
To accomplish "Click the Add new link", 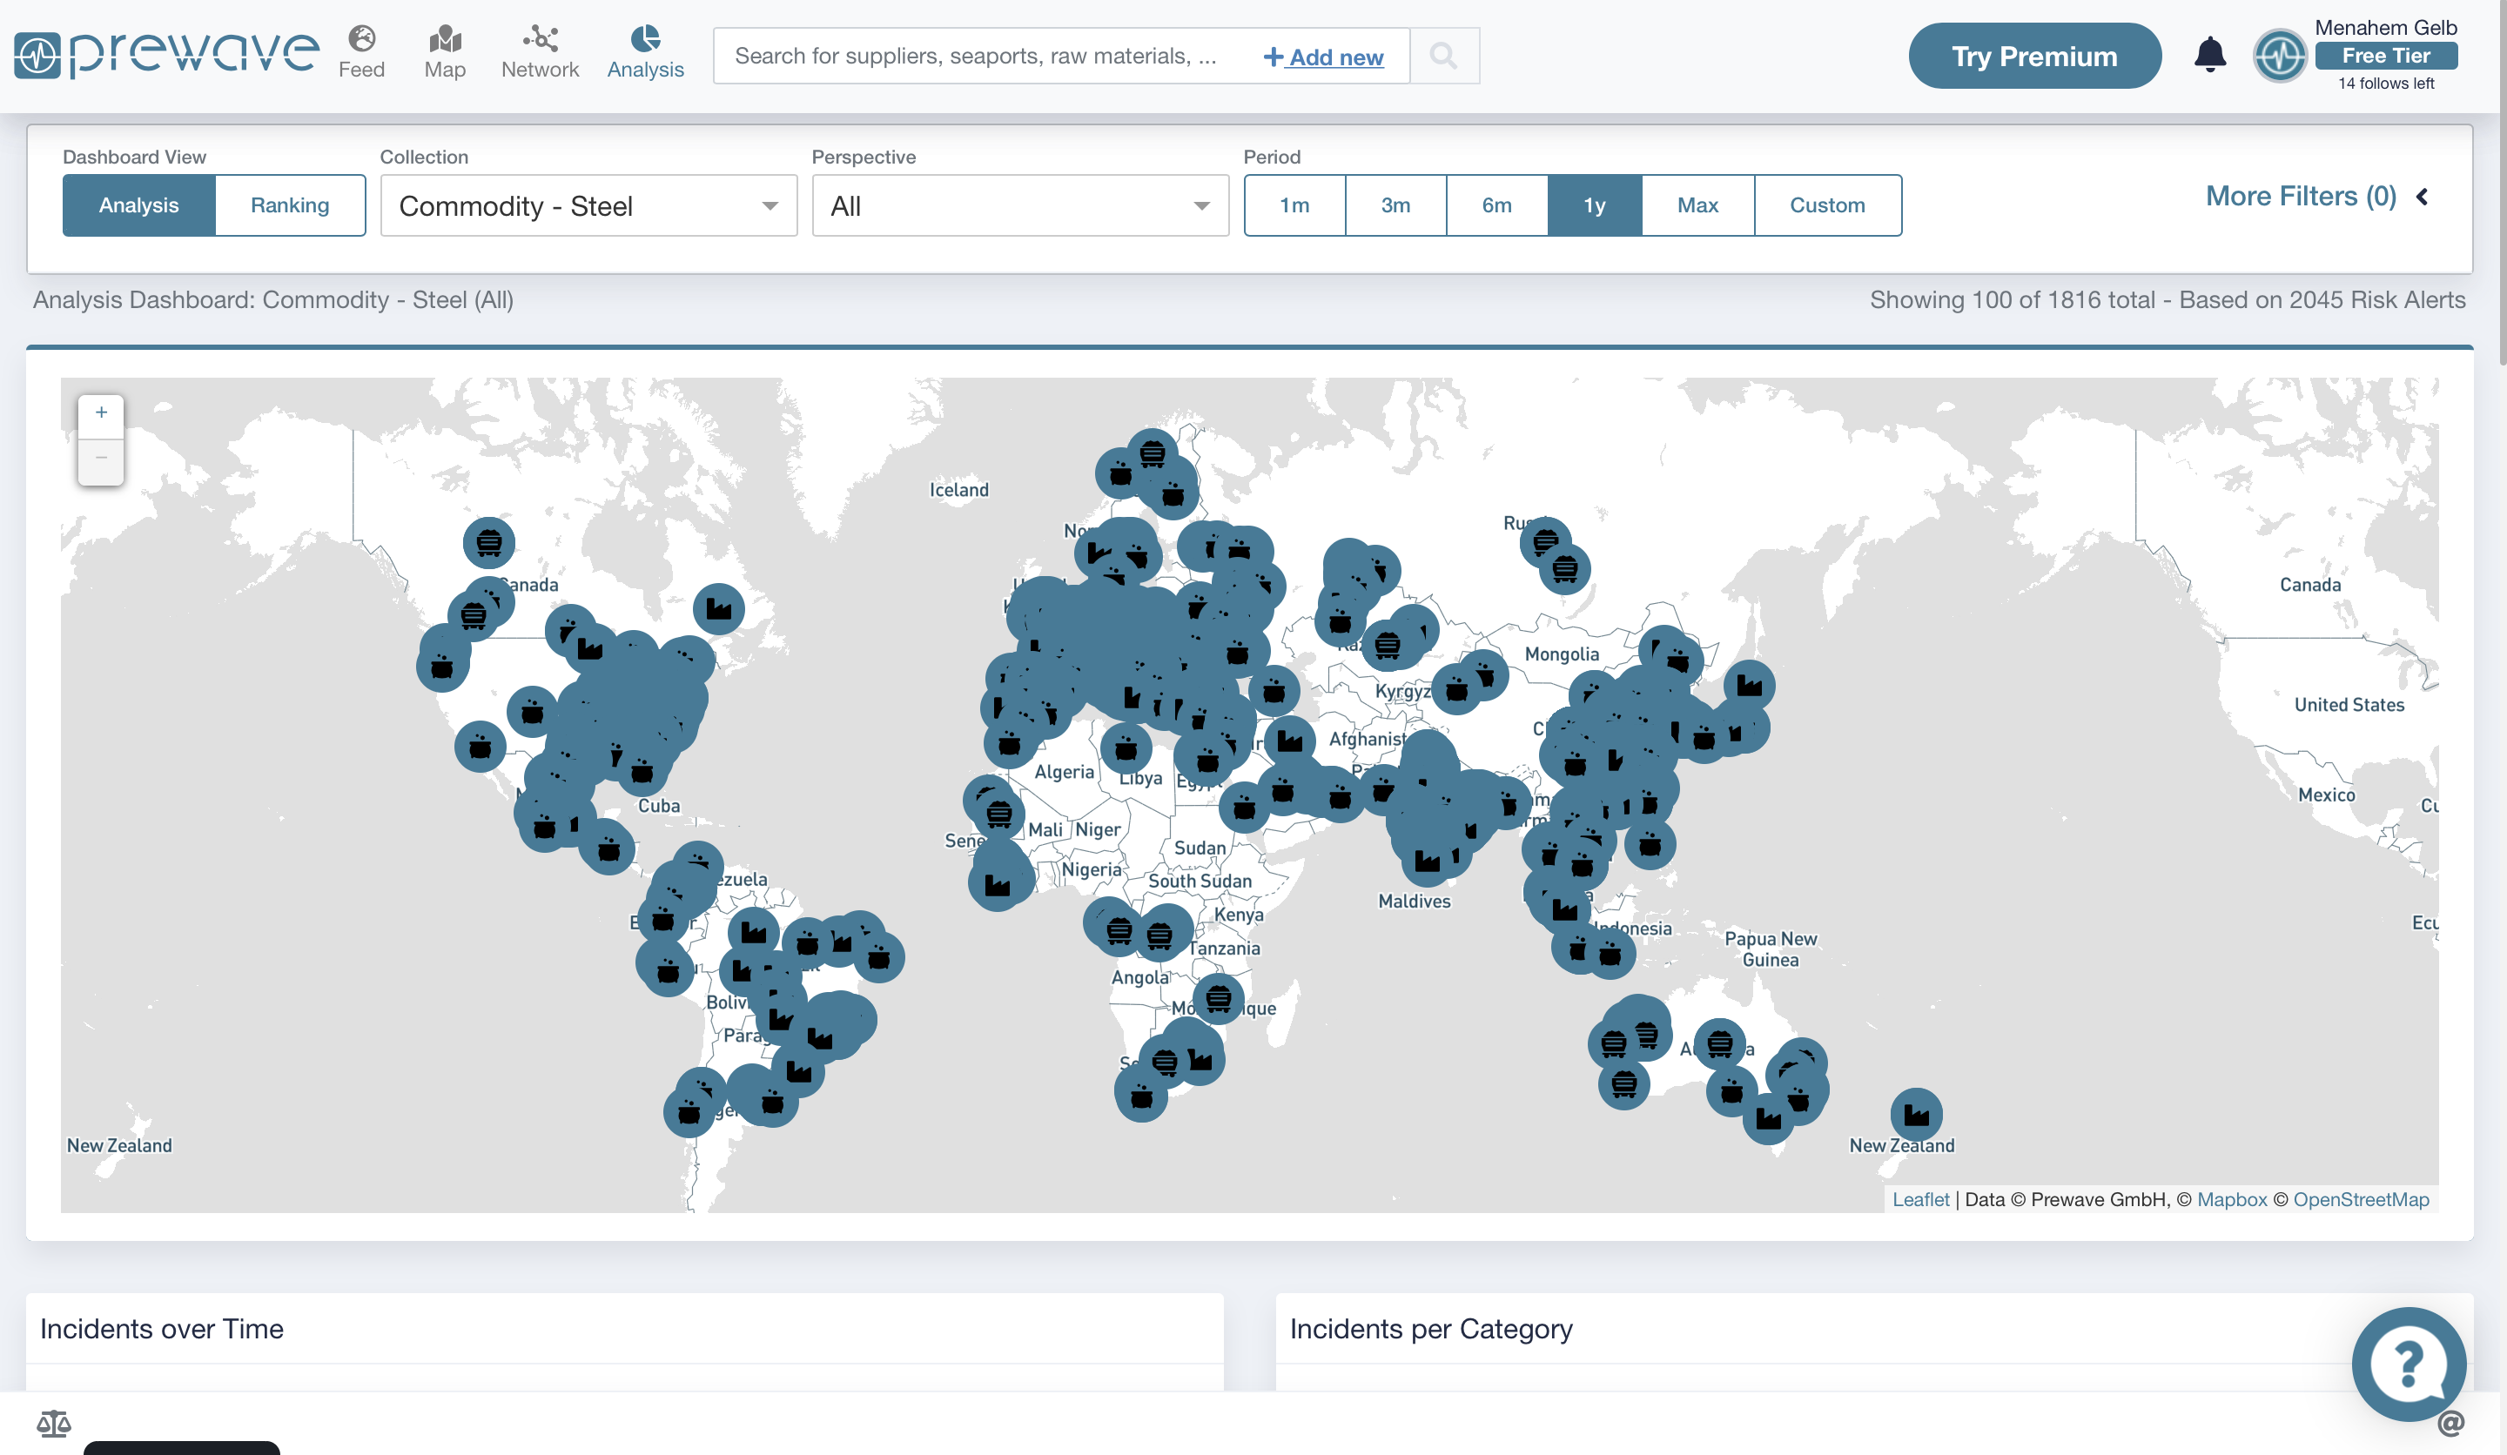I will (1323, 57).
